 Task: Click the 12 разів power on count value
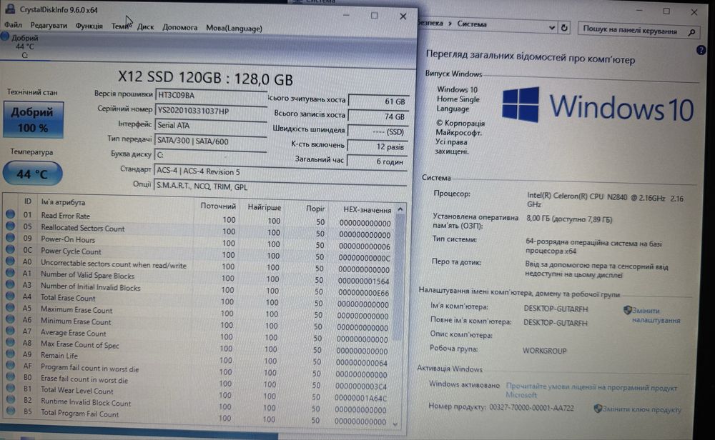[377, 146]
